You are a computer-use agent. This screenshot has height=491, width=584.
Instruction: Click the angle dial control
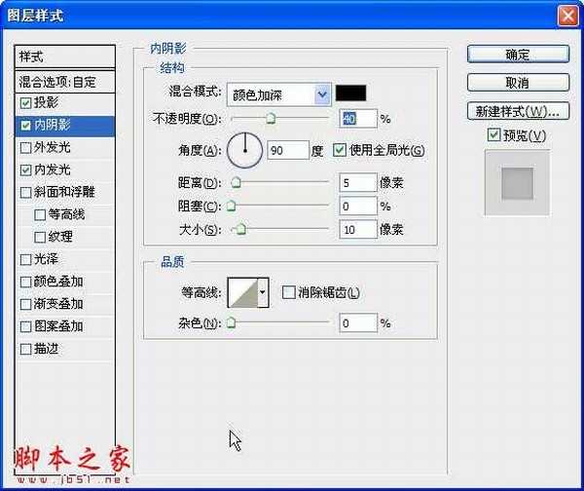pyautogui.click(x=245, y=151)
